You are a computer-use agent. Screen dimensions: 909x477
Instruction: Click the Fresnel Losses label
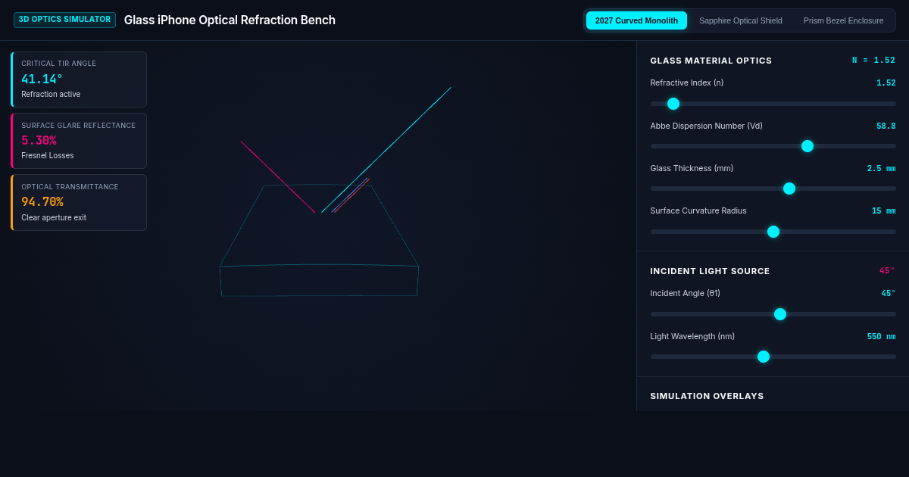(48, 156)
